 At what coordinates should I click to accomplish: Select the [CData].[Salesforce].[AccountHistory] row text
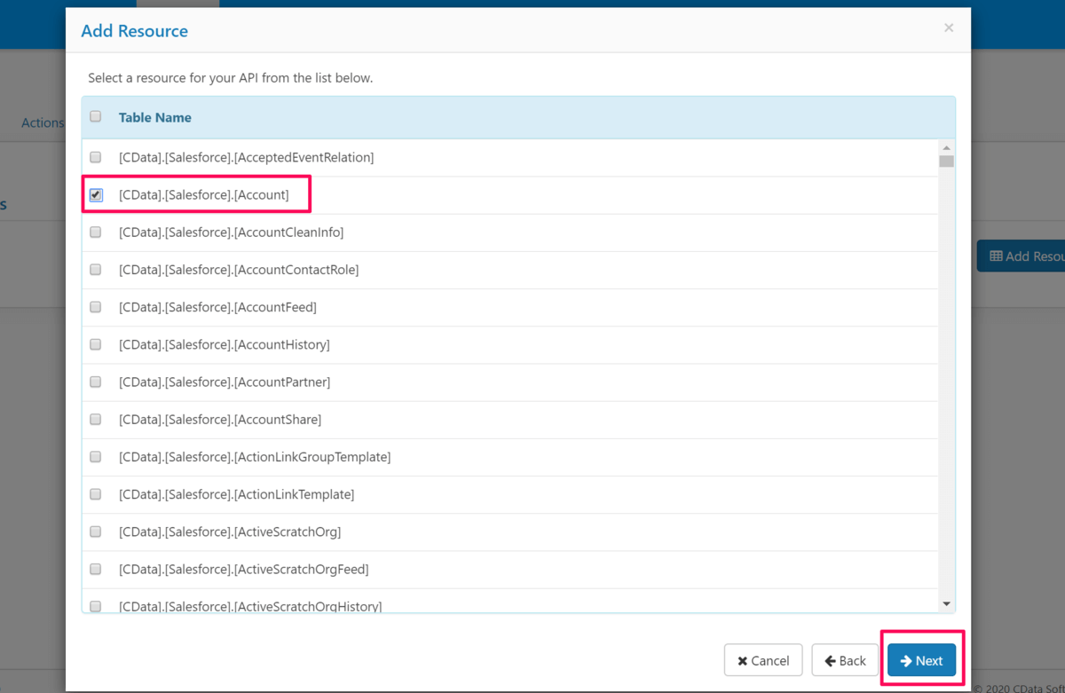point(225,344)
